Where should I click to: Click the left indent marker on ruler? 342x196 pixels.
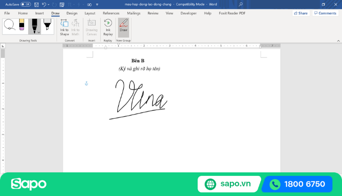tap(106, 47)
